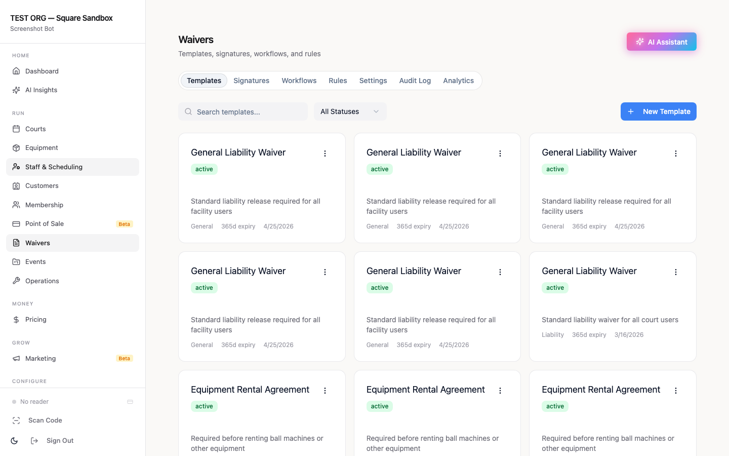Open the Equipment box icon
This screenshot has height=456, width=729.
coord(16,148)
